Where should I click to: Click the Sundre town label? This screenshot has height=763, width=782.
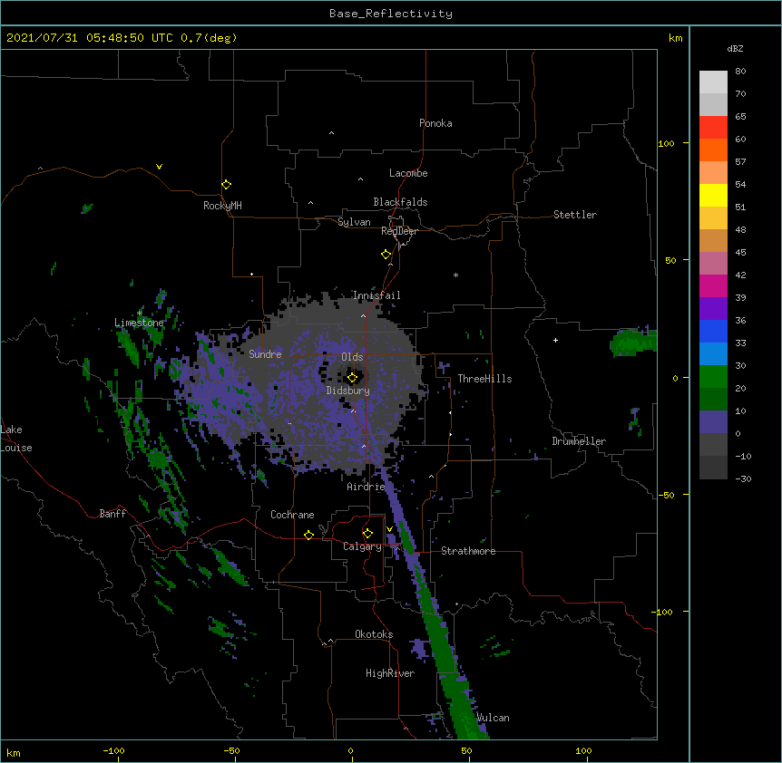(x=265, y=354)
